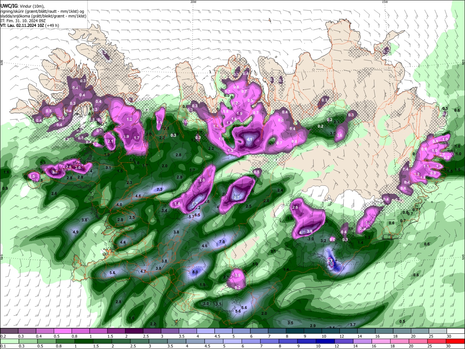Click the white swatch above the top-row 30 label
Image resolution: width=465 pixels, height=349 pixels.
point(456,331)
